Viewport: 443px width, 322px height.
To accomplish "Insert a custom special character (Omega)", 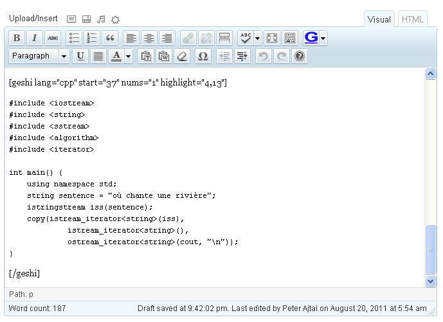I will coord(203,56).
